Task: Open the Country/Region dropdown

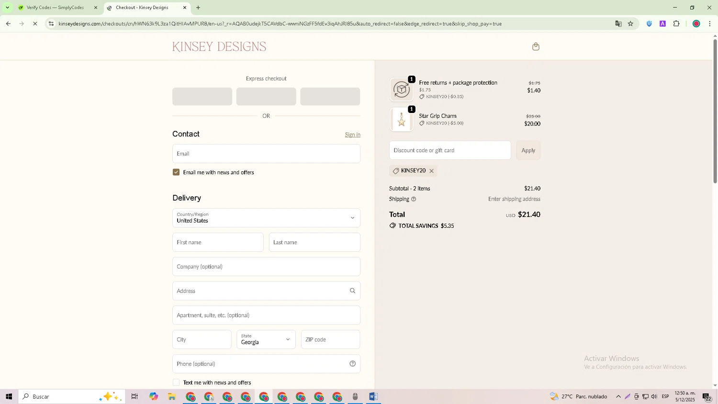Action: click(x=266, y=218)
